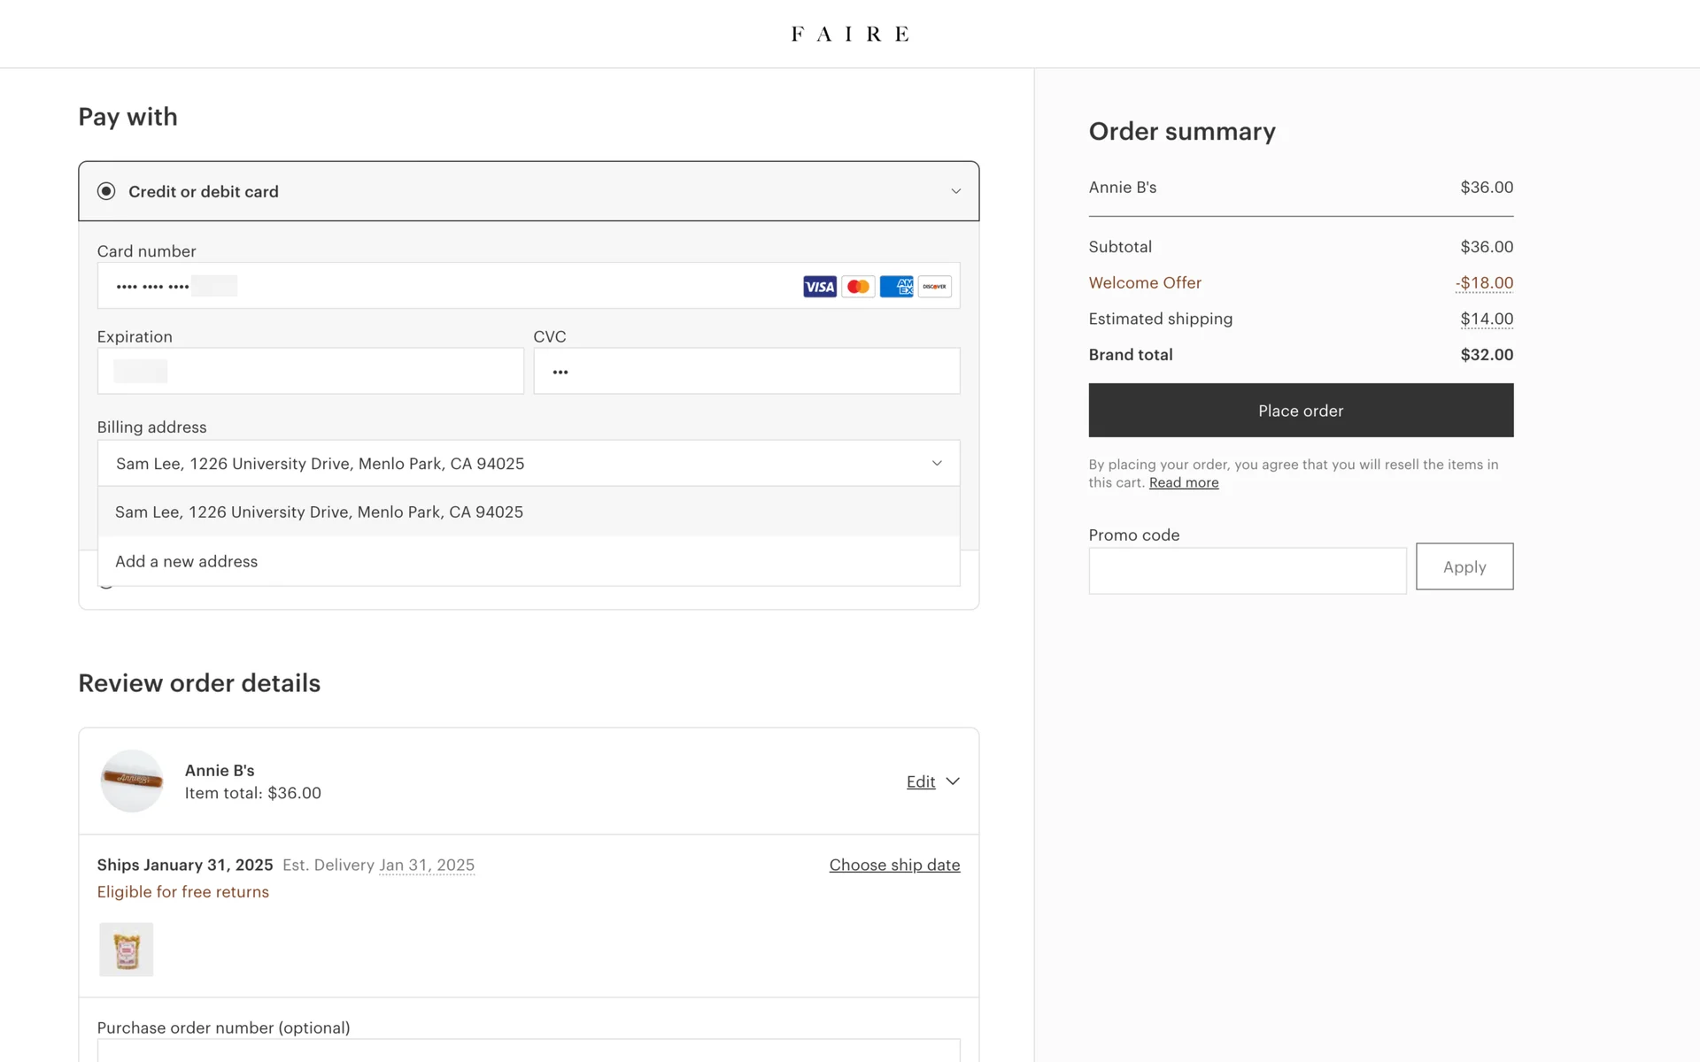
Task: Select Add a new address option
Action: (186, 561)
